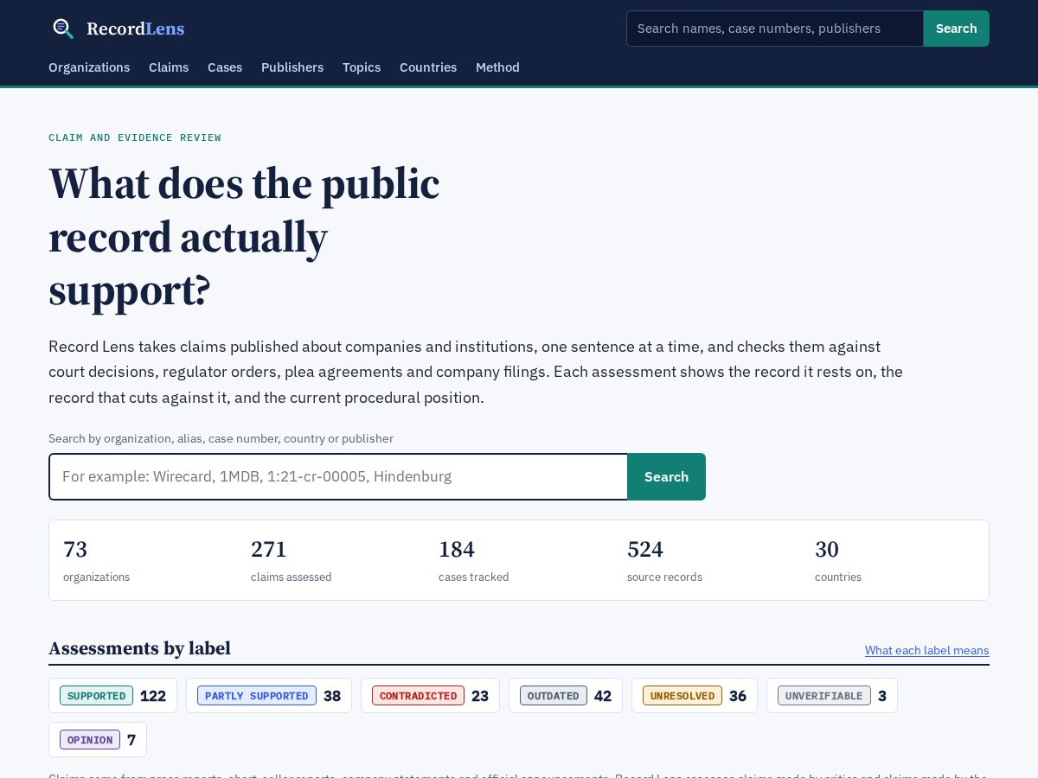
Task: Filter by the Unresolved label
Action: coord(695,696)
